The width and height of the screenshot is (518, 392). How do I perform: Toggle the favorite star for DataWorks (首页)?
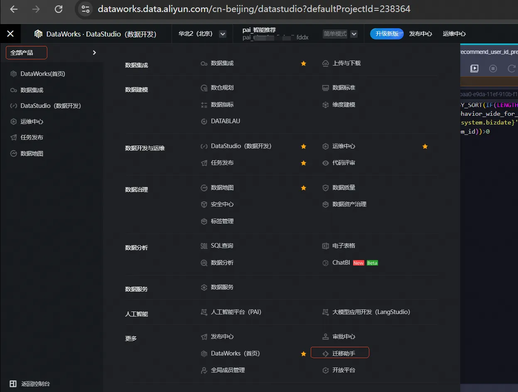coord(304,354)
